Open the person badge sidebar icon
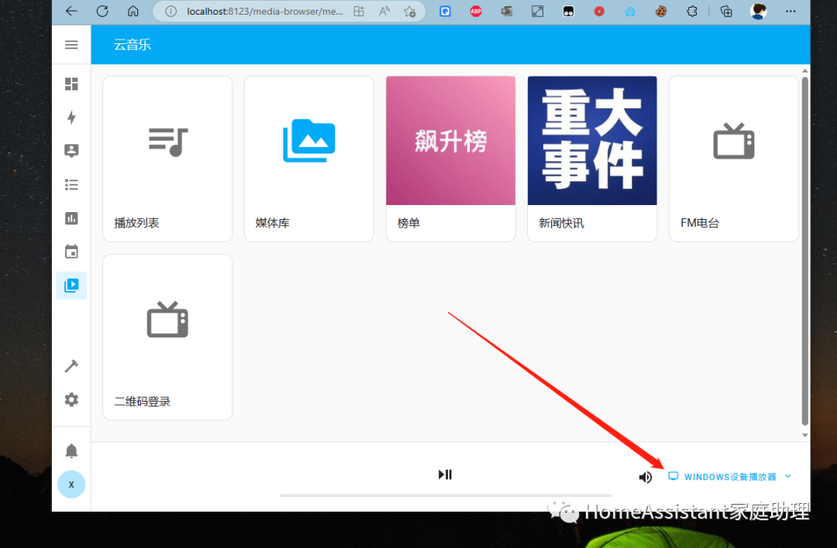The width and height of the screenshot is (837, 548). tap(71, 151)
